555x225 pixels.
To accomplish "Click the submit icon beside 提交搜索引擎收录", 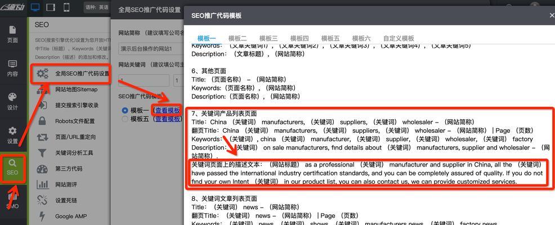I will (x=42, y=105).
